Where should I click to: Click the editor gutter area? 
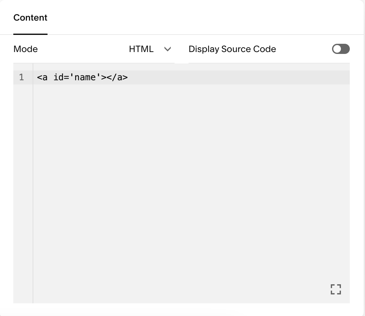tap(22, 127)
